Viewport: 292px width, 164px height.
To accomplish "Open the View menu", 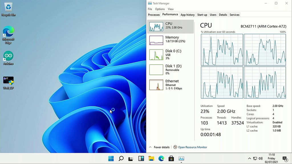I will click(171, 9).
